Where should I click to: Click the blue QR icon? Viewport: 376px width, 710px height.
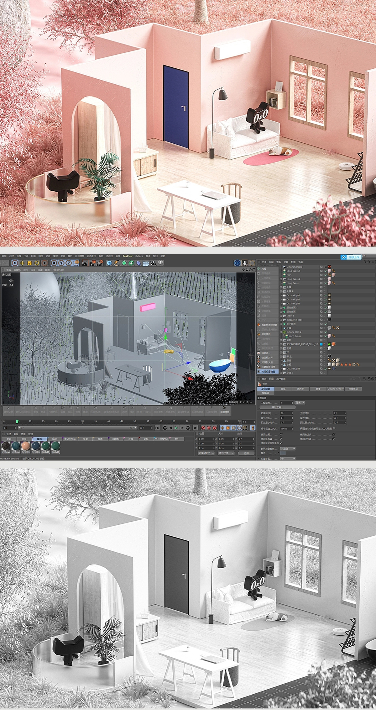point(237,263)
